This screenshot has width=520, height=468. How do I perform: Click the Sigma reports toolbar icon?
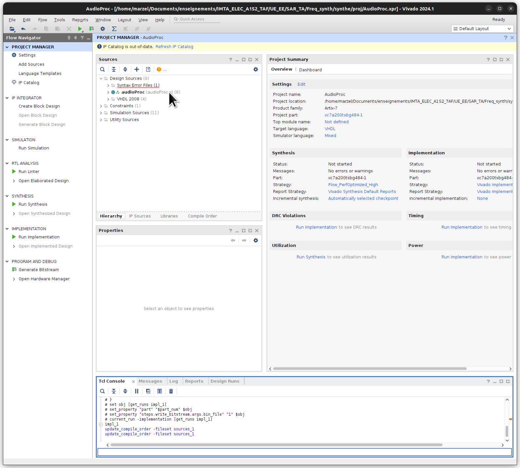(114, 29)
